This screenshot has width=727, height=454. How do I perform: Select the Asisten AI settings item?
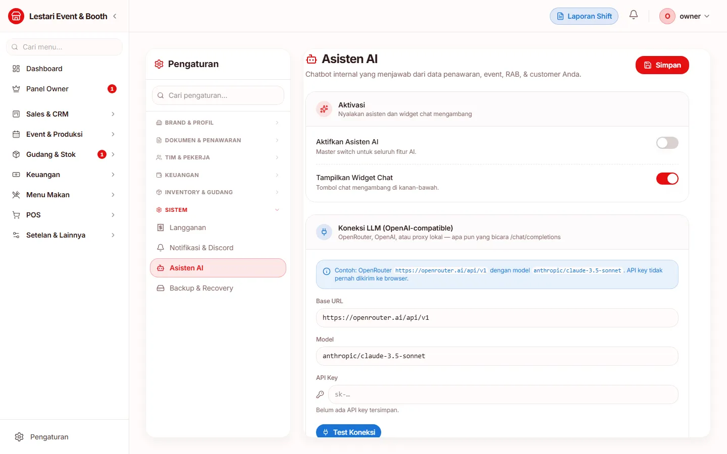tap(218, 268)
